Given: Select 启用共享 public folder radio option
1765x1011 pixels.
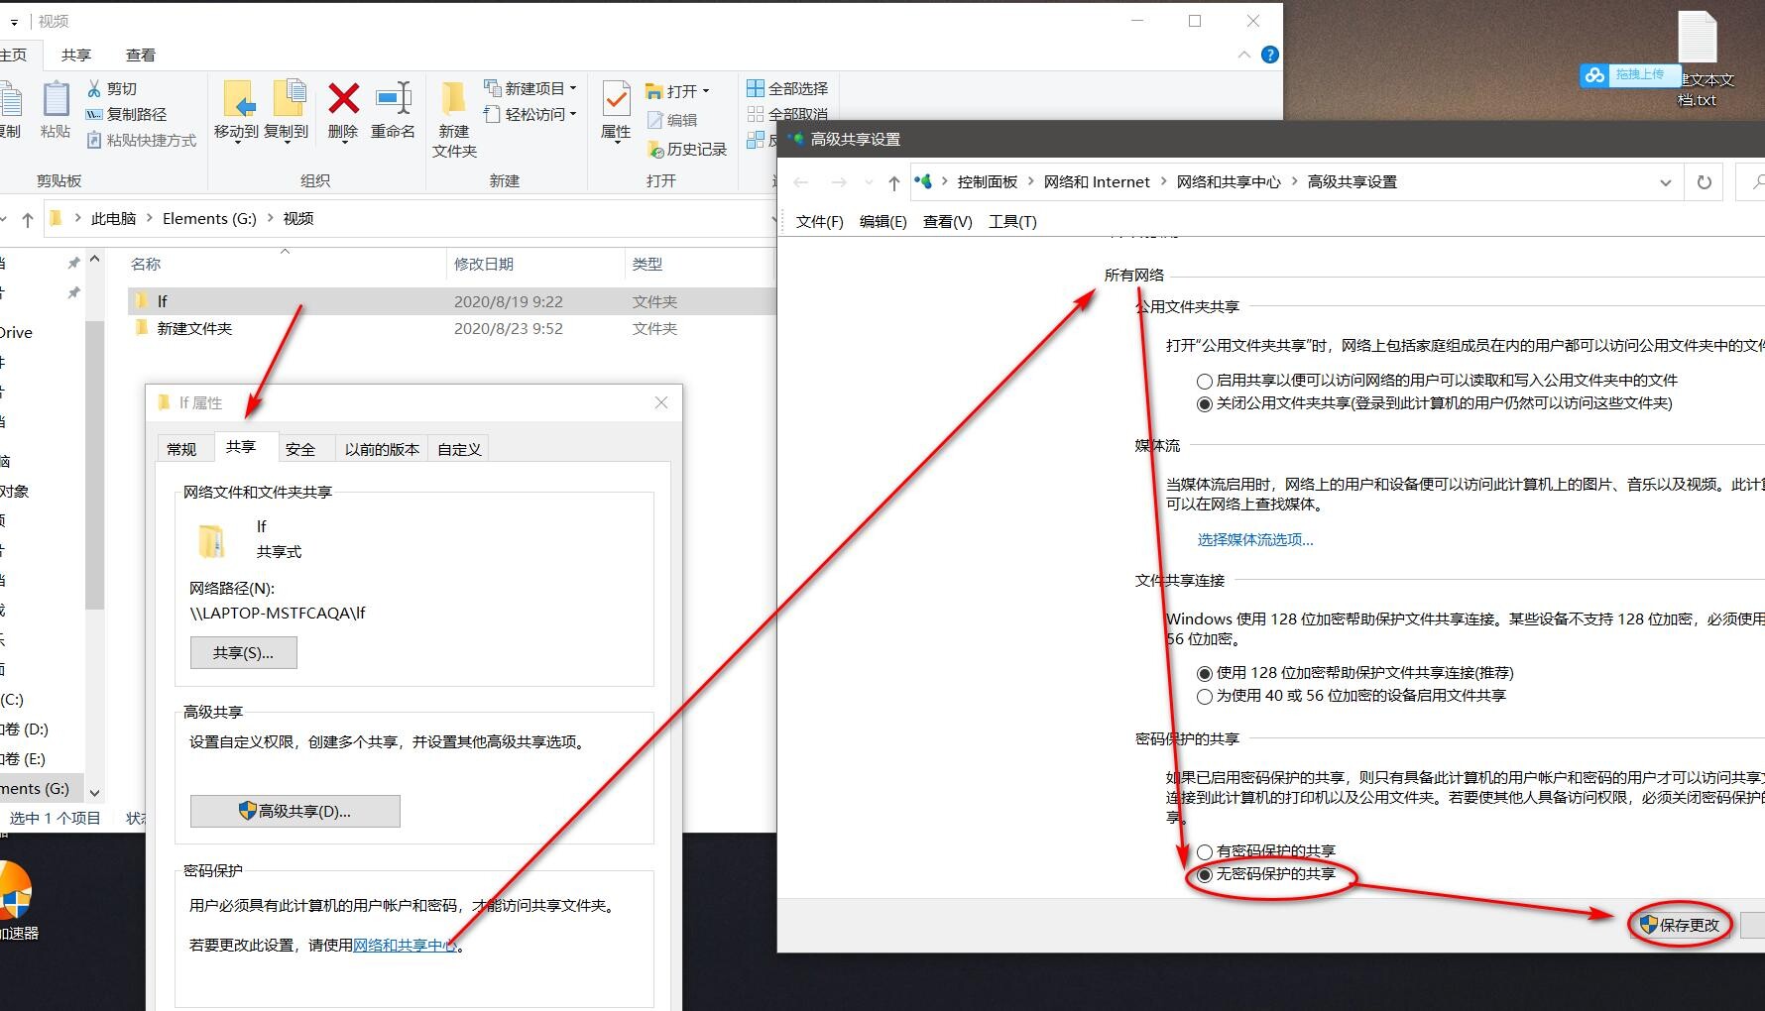Looking at the screenshot, I should (1205, 381).
